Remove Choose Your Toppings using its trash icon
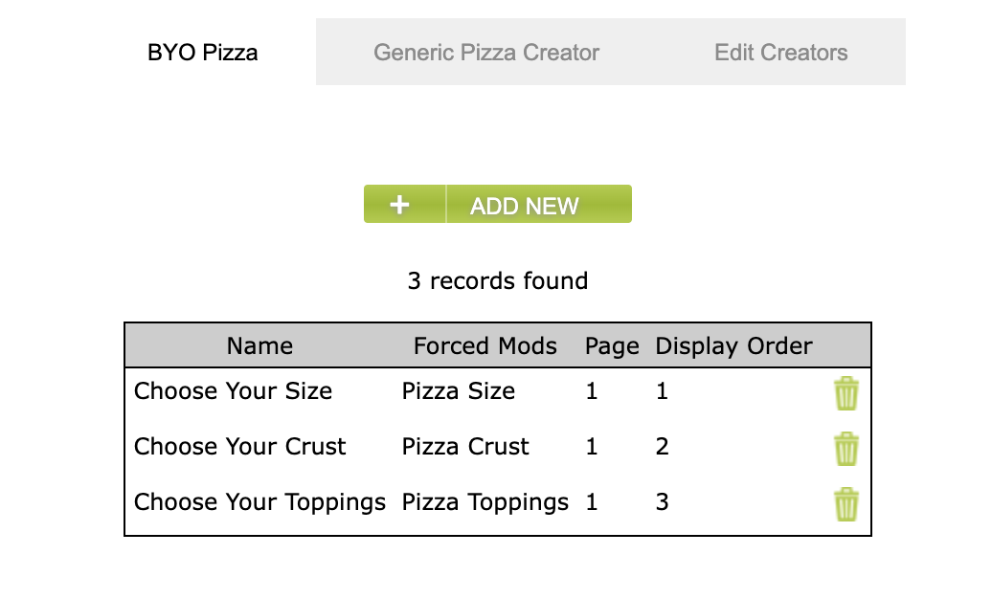Image resolution: width=992 pixels, height=599 pixels. (845, 501)
